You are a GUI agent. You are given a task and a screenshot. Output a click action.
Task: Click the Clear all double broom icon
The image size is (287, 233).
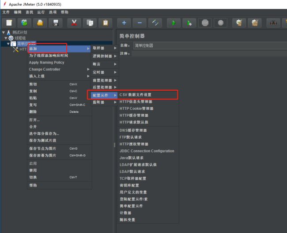[255, 23]
